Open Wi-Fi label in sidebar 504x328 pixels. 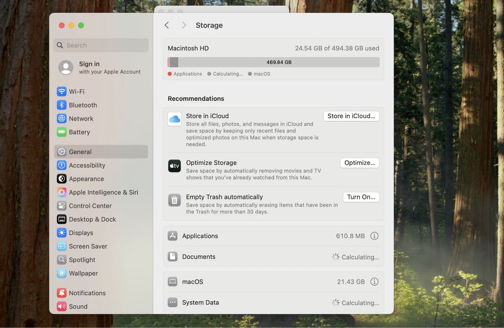(x=77, y=92)
